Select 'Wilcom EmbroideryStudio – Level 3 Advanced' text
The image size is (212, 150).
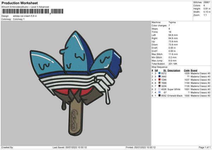[25, 7]
